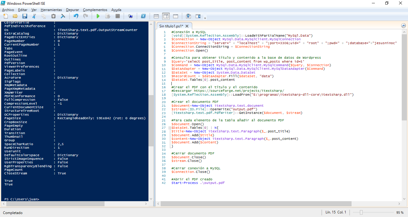Collapse the code block at line 27
The width and height of the screenshot is (408, 217).
click(x=170, y=128)
